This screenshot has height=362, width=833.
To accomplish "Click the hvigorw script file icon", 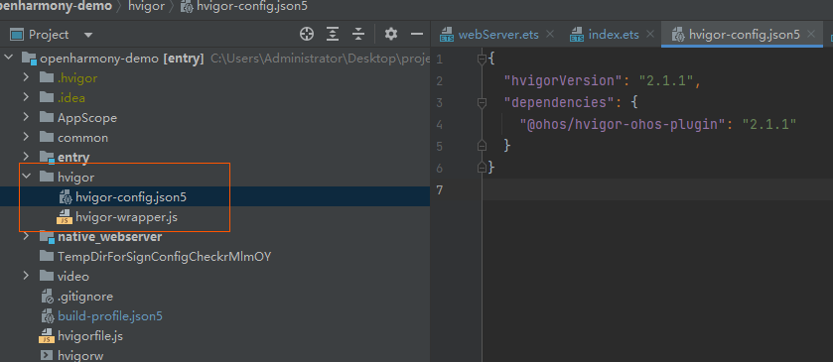I will [x=47, y=355].
